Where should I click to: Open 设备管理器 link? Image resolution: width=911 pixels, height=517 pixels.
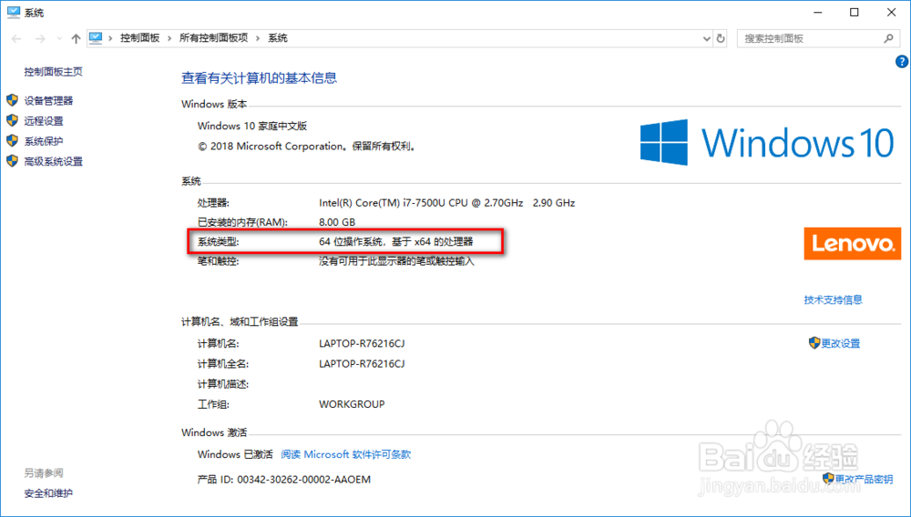pos(49,101)
